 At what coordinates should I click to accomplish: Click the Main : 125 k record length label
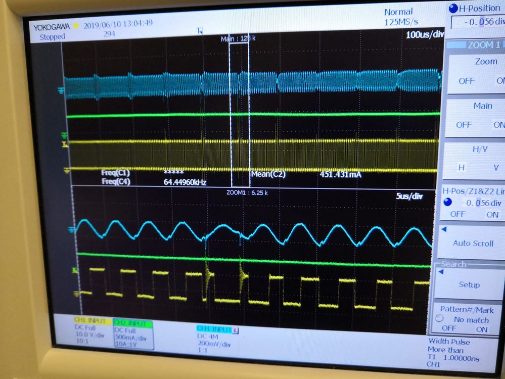pos(238,38)
